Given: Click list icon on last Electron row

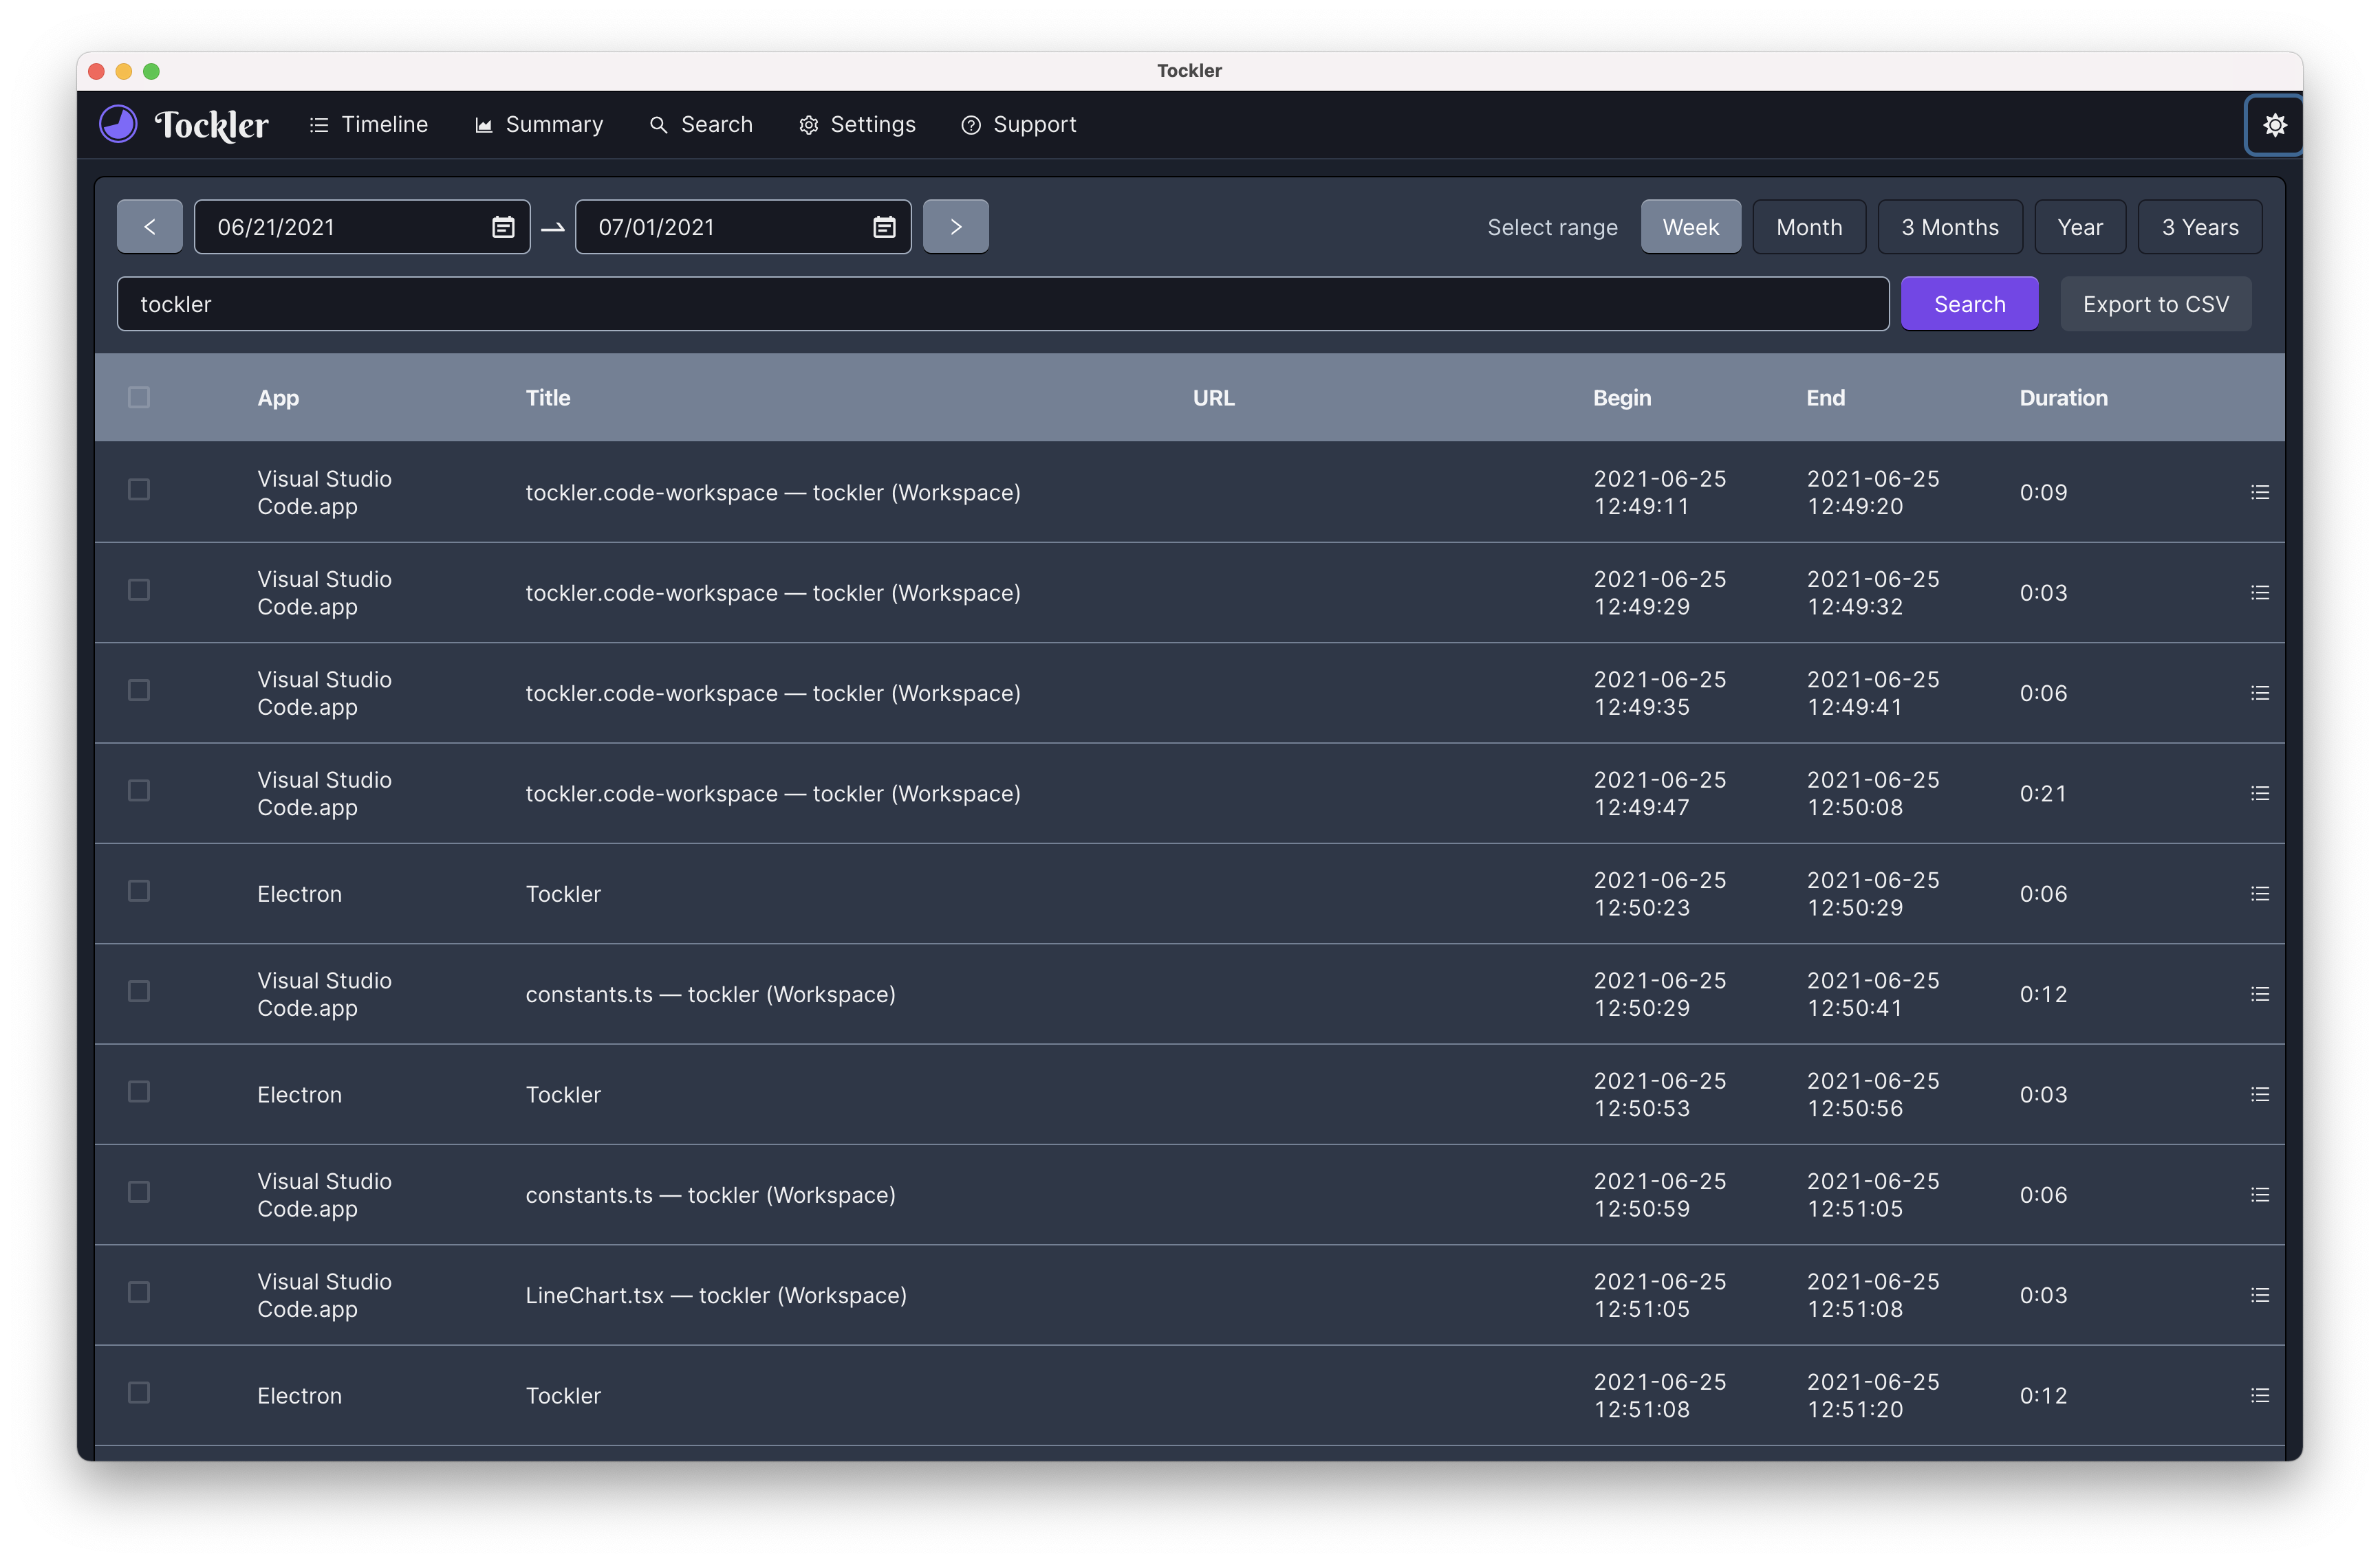Looking at the screenshot, I should 2259,1395.
